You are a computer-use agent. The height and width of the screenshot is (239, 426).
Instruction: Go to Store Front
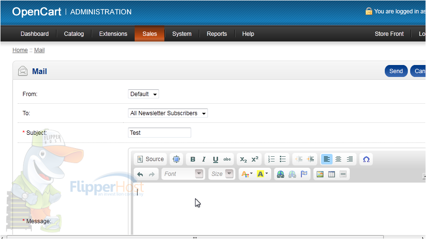[x=389, y=33]
